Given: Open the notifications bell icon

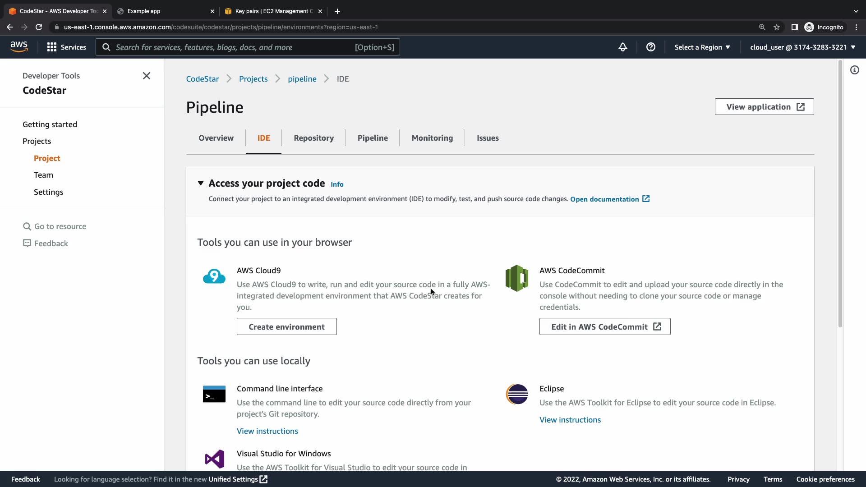Looking at the screenshot, I should coord(622,47).
